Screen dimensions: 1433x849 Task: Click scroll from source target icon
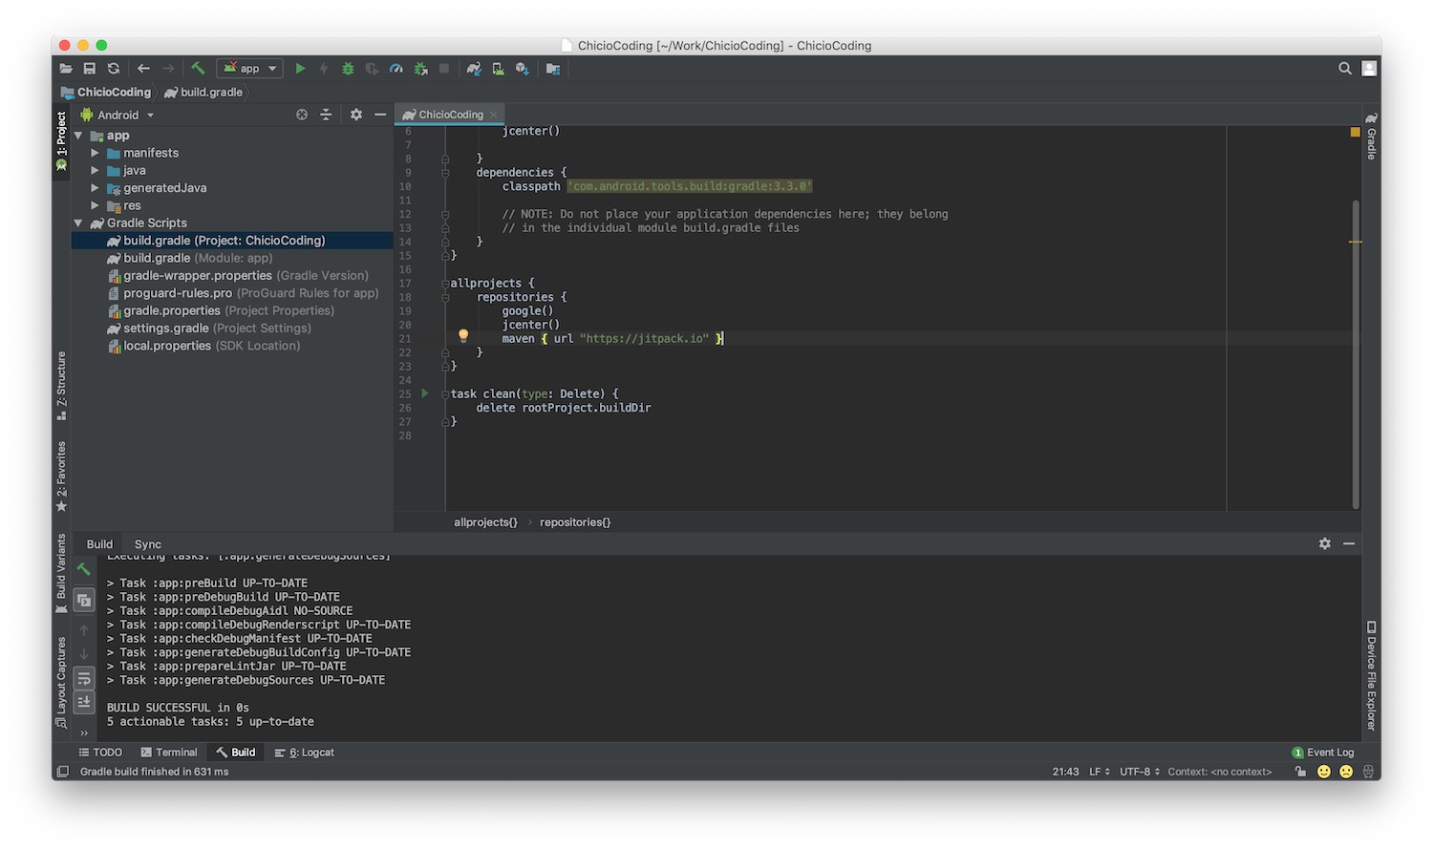[302, 115]
